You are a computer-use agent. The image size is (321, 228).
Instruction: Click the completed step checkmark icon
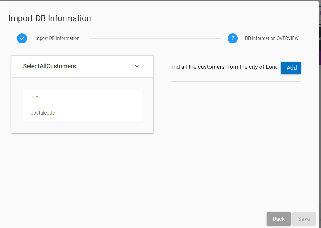coord(22,38)
